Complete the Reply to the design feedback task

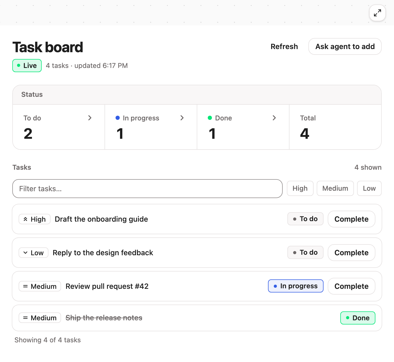coord(352,253)
